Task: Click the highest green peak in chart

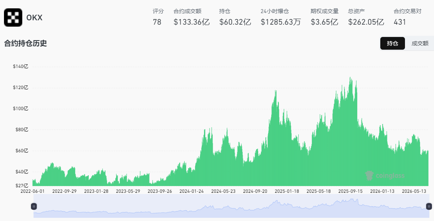Action: (350, 79)
